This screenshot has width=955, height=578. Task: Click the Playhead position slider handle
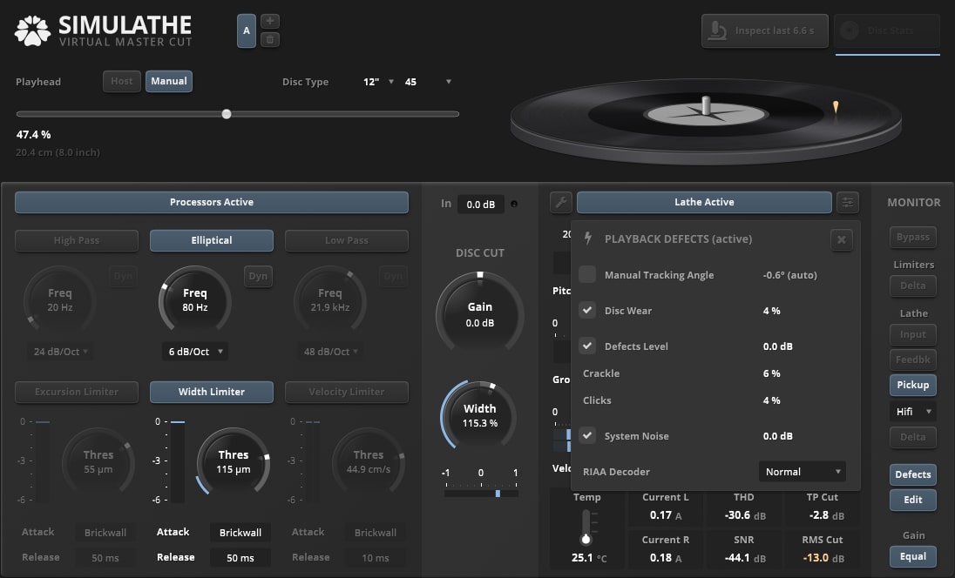point(227,114)
